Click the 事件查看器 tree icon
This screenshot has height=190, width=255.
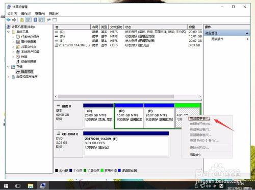pos(18,42)
